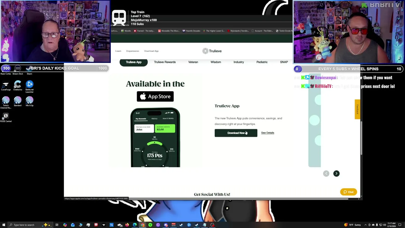The image size is (405, 228).
Task: Open The Higher Lower Game bookmark
Action: 214,31
